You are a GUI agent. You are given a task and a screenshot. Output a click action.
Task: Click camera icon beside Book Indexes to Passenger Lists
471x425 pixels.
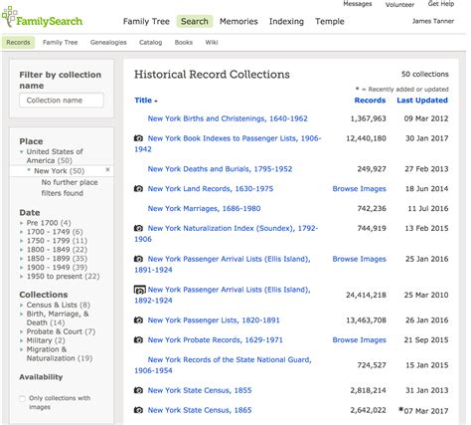[x=138, y=138]
